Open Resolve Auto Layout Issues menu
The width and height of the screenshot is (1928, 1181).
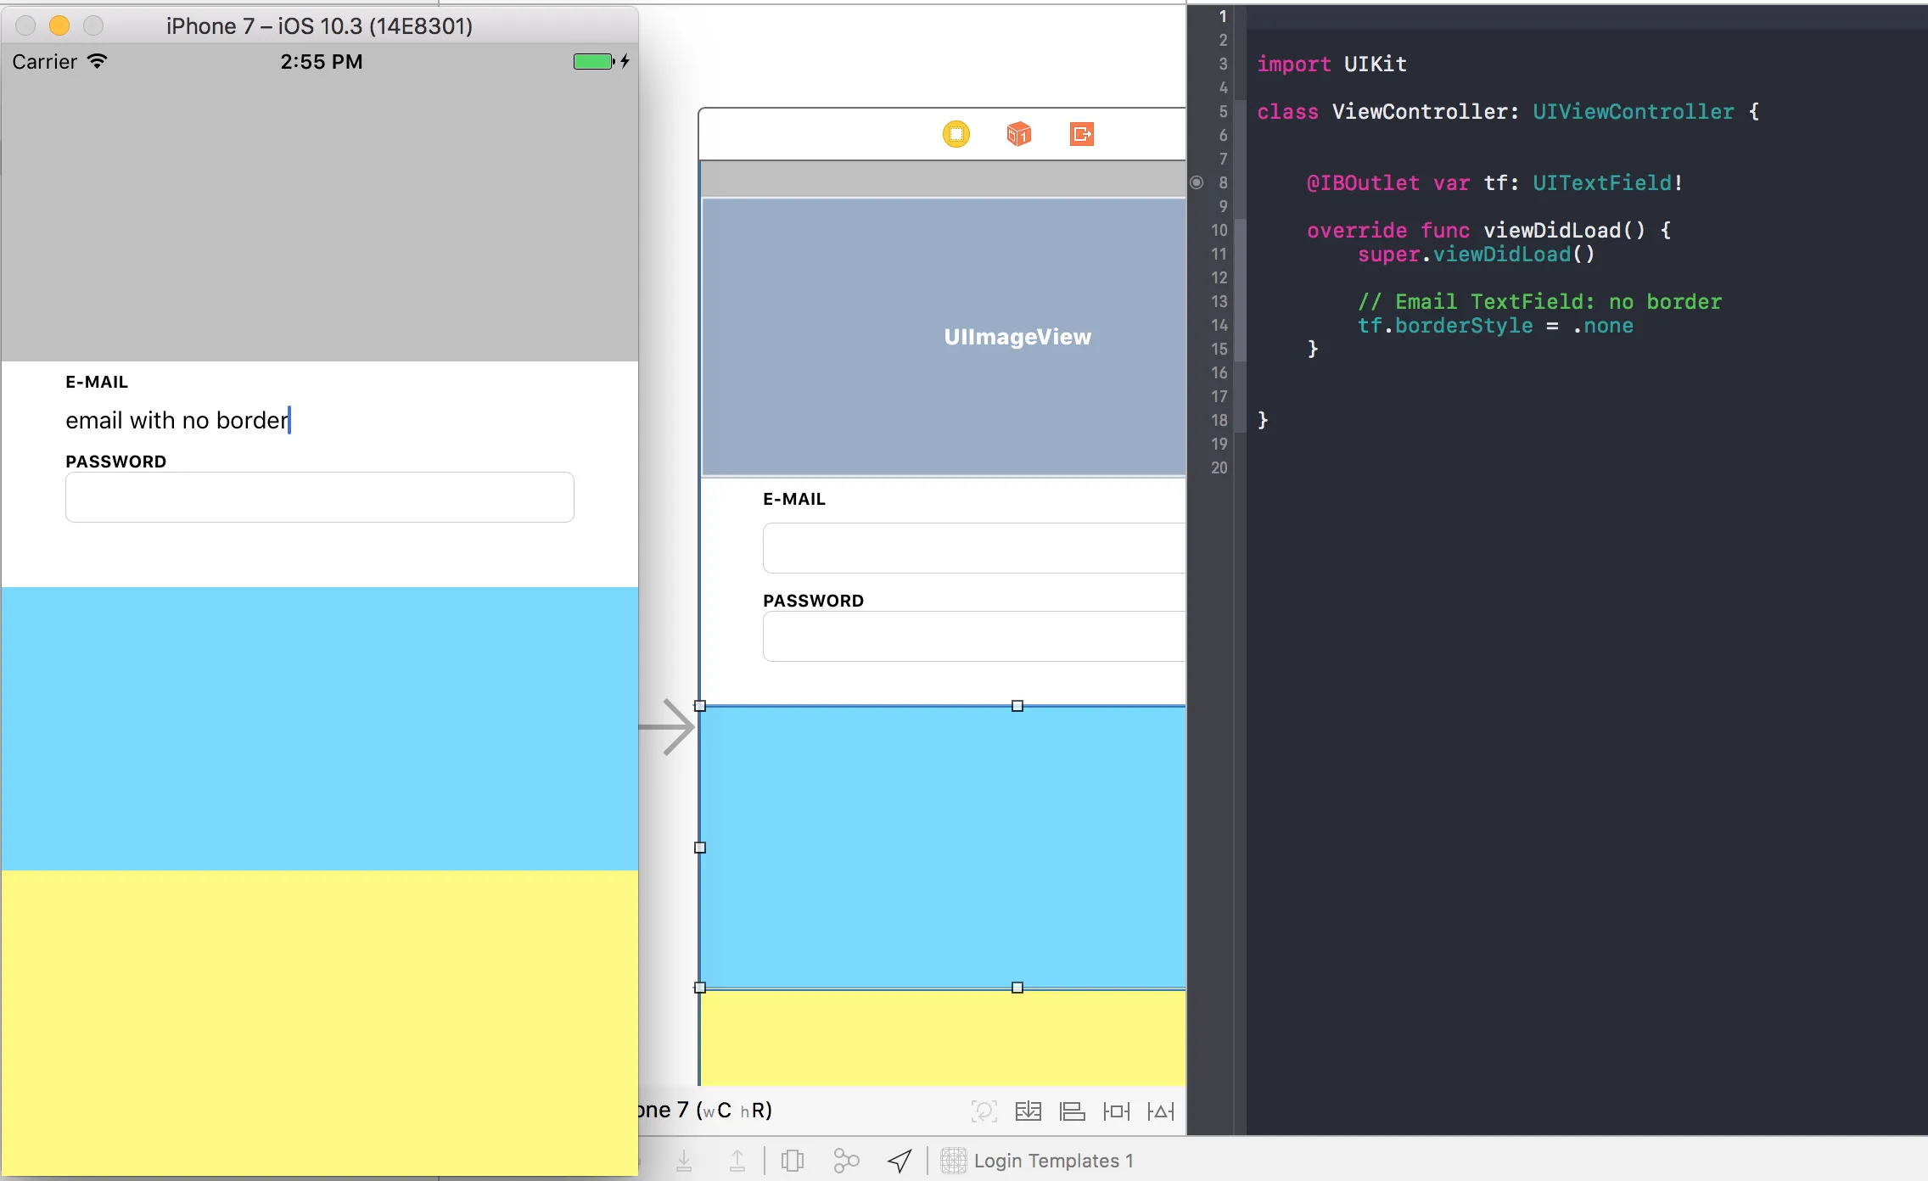coord(1161,1111)
